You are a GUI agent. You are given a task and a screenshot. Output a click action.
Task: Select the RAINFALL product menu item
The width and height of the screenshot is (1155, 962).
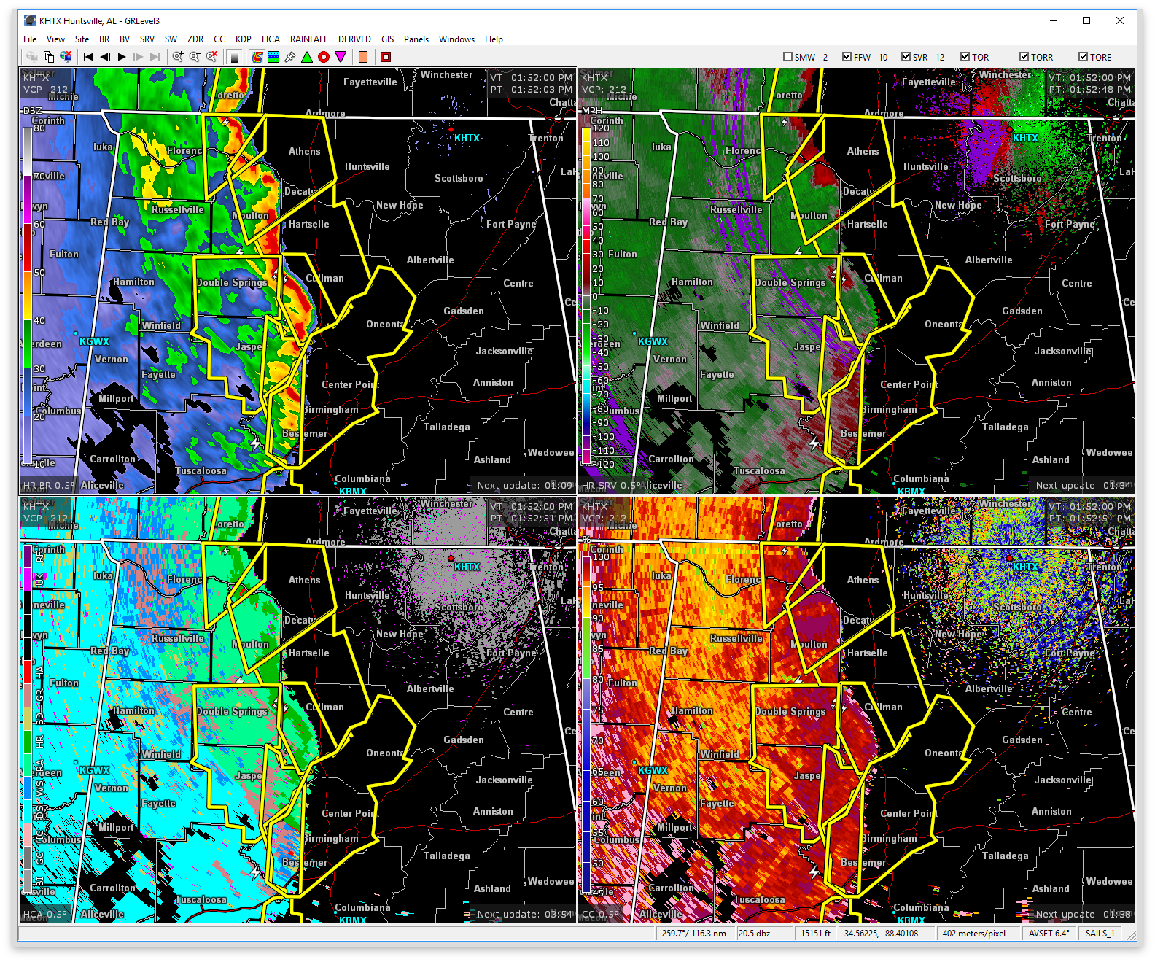[x=308, y=39]
